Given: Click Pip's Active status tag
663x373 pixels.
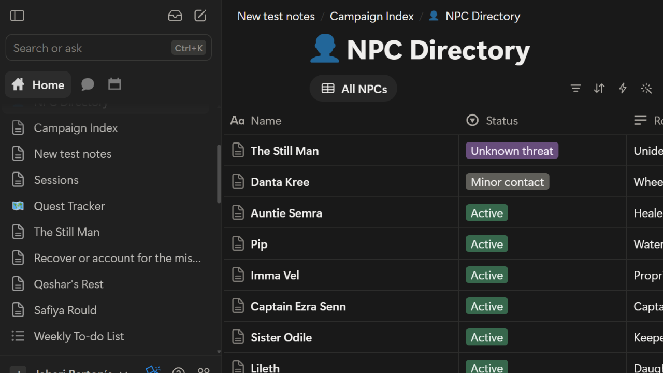Looking at the screenshot, I should click(x=487, y=244).
